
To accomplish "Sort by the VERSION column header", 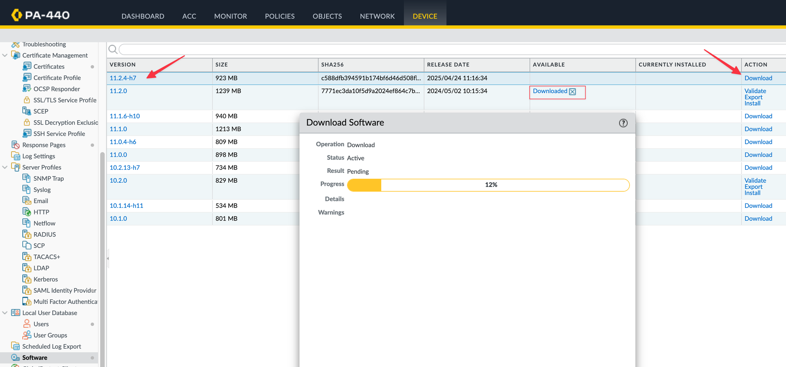I will pos(123,64).
